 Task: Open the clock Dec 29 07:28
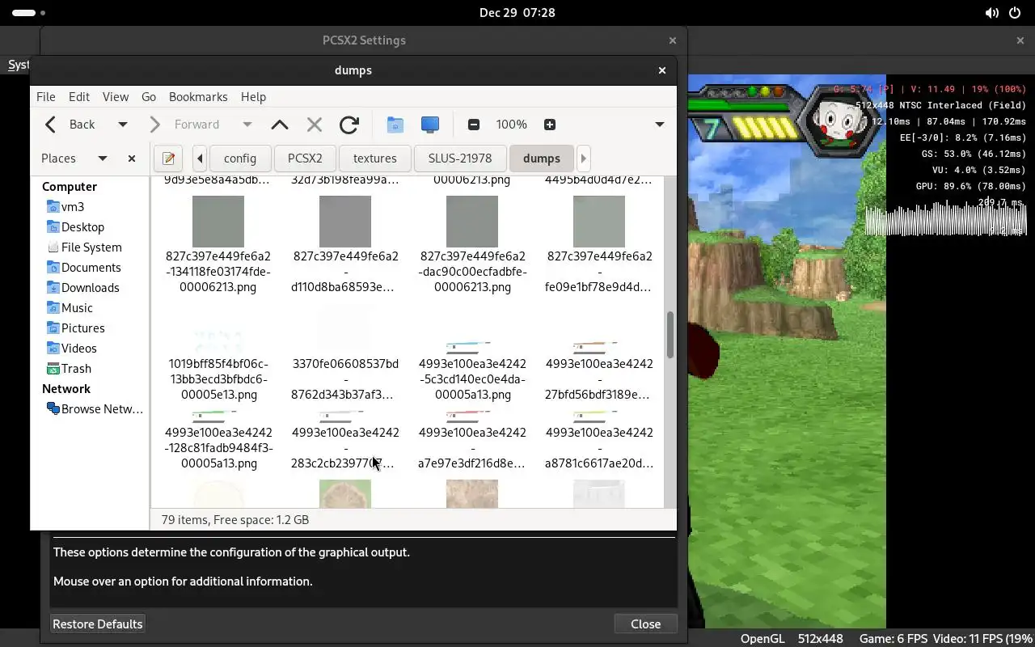517,13
